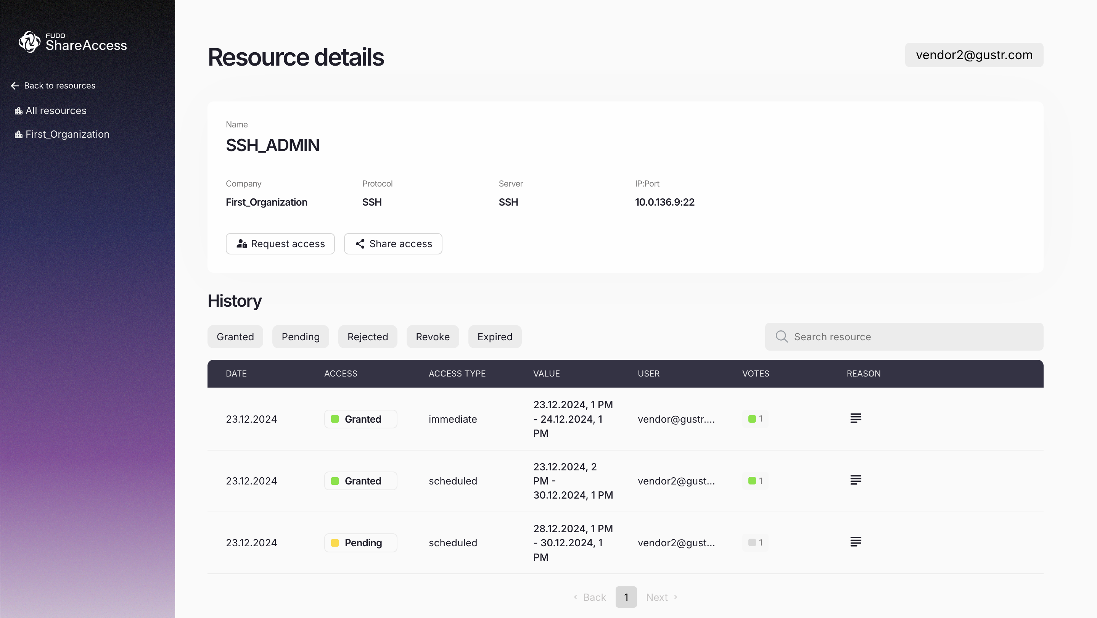
Task: Open First_Organization in the sidebar
Action: pos(62,135)
